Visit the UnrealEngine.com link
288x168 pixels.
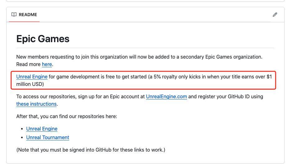coord(167,96)
